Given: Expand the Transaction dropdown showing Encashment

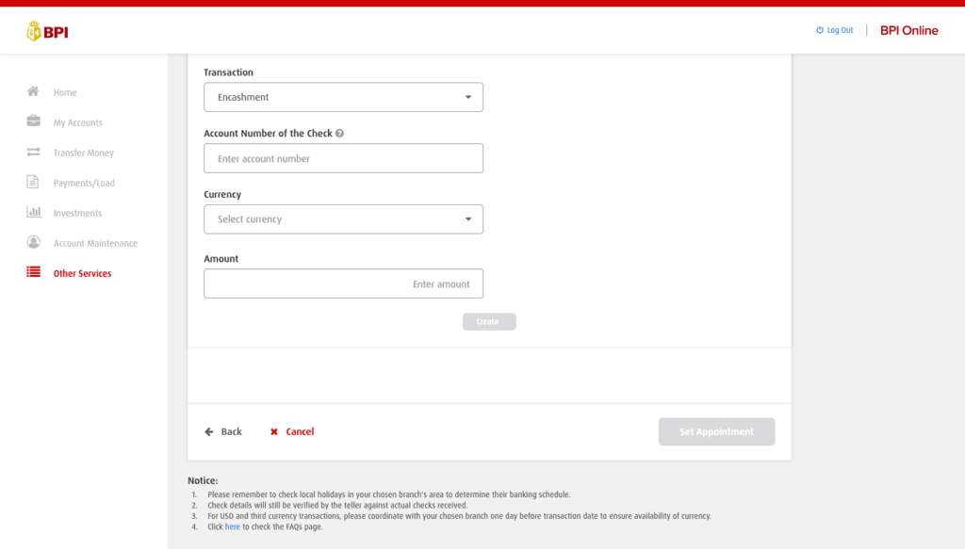Looking at the screenshot, I should click(x=343, y=97).
